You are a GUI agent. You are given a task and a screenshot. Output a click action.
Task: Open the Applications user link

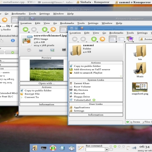[x=82, y=108]
